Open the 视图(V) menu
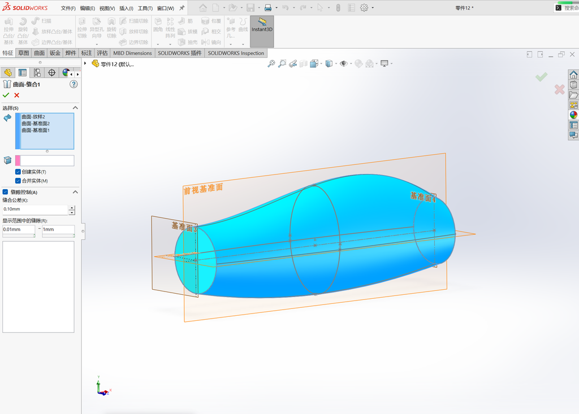Image resolution: width=579 pixels, height=414 pixels. pyautogui.click(x=107, y=8)
